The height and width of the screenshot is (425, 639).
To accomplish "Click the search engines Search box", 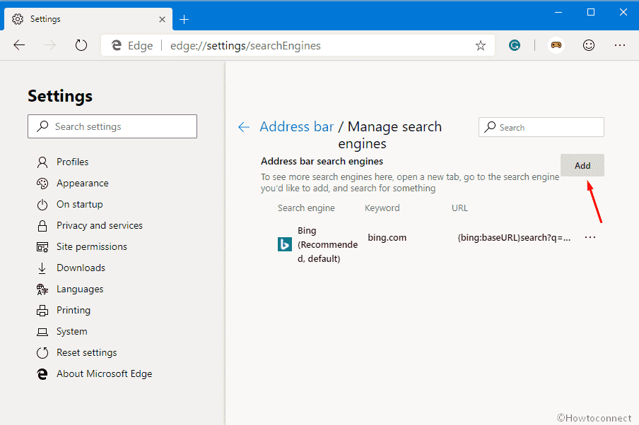I will [x=541, y=127].
